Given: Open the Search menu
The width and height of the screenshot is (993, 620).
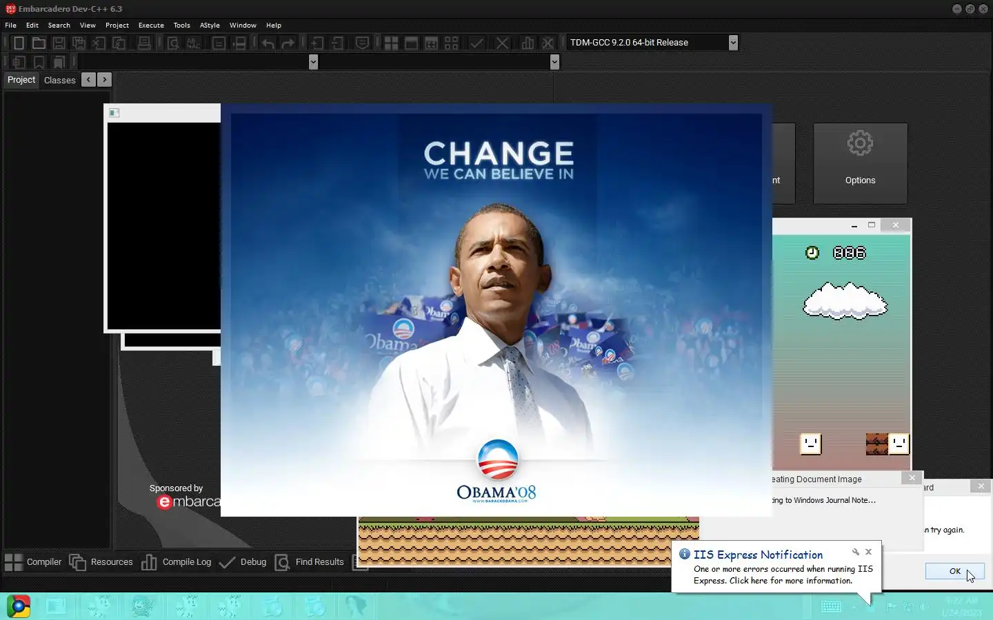Looking at the screenshot, I should pyautogui.click(x=59, y=25).
